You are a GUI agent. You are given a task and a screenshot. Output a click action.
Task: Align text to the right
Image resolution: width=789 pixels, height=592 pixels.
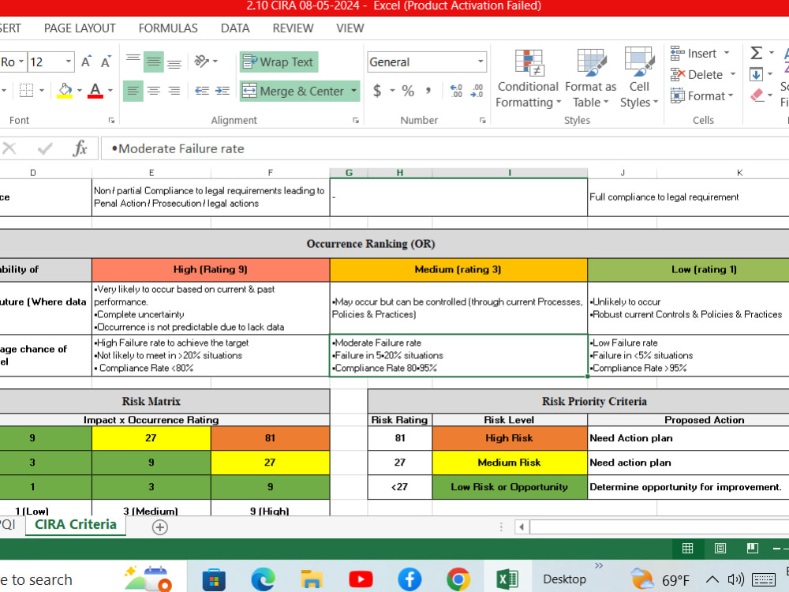174,91
